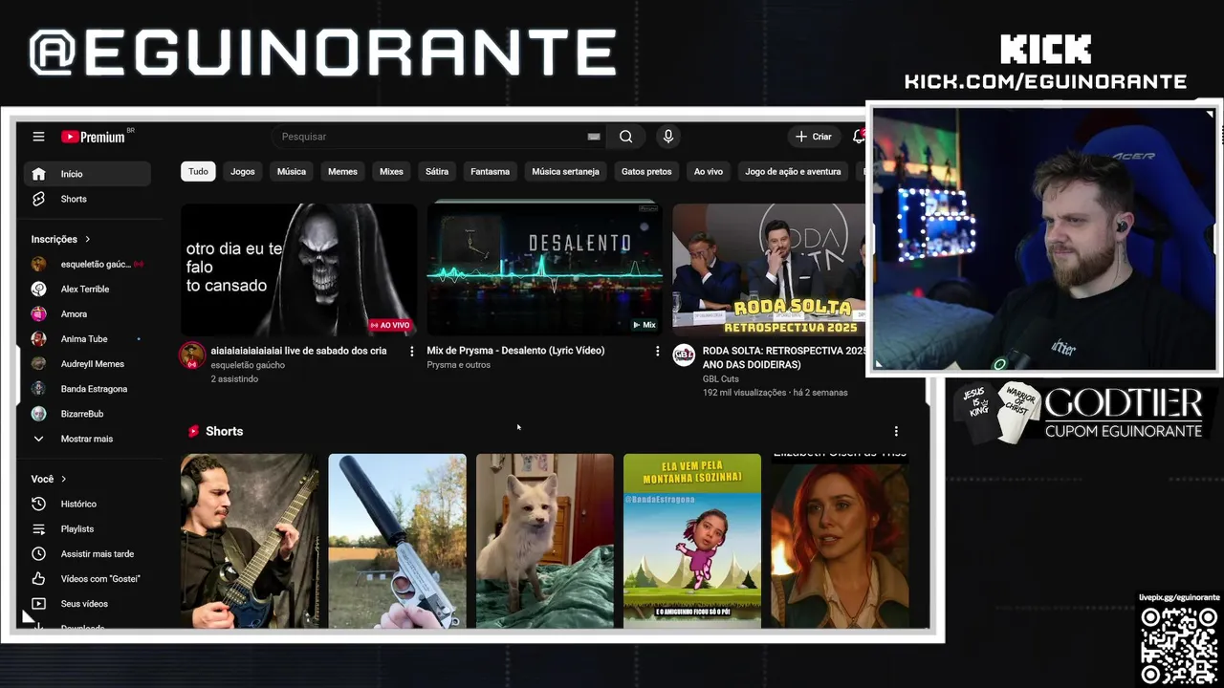
Task: Select the Jogo de ação e aventura chip
Action: (x=793, y=172)
